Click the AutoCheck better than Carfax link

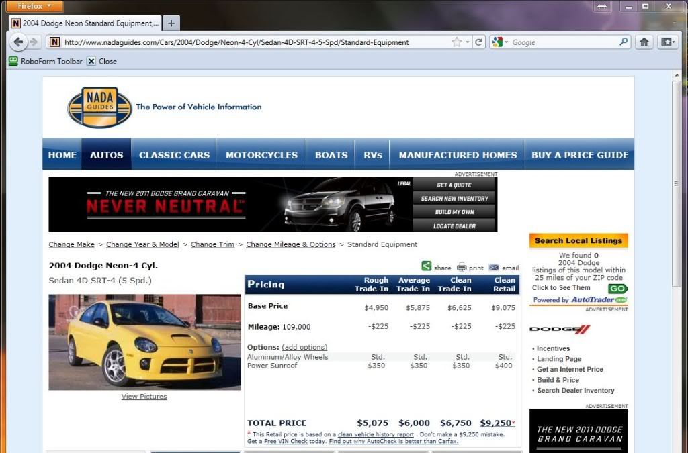[394, 441]
